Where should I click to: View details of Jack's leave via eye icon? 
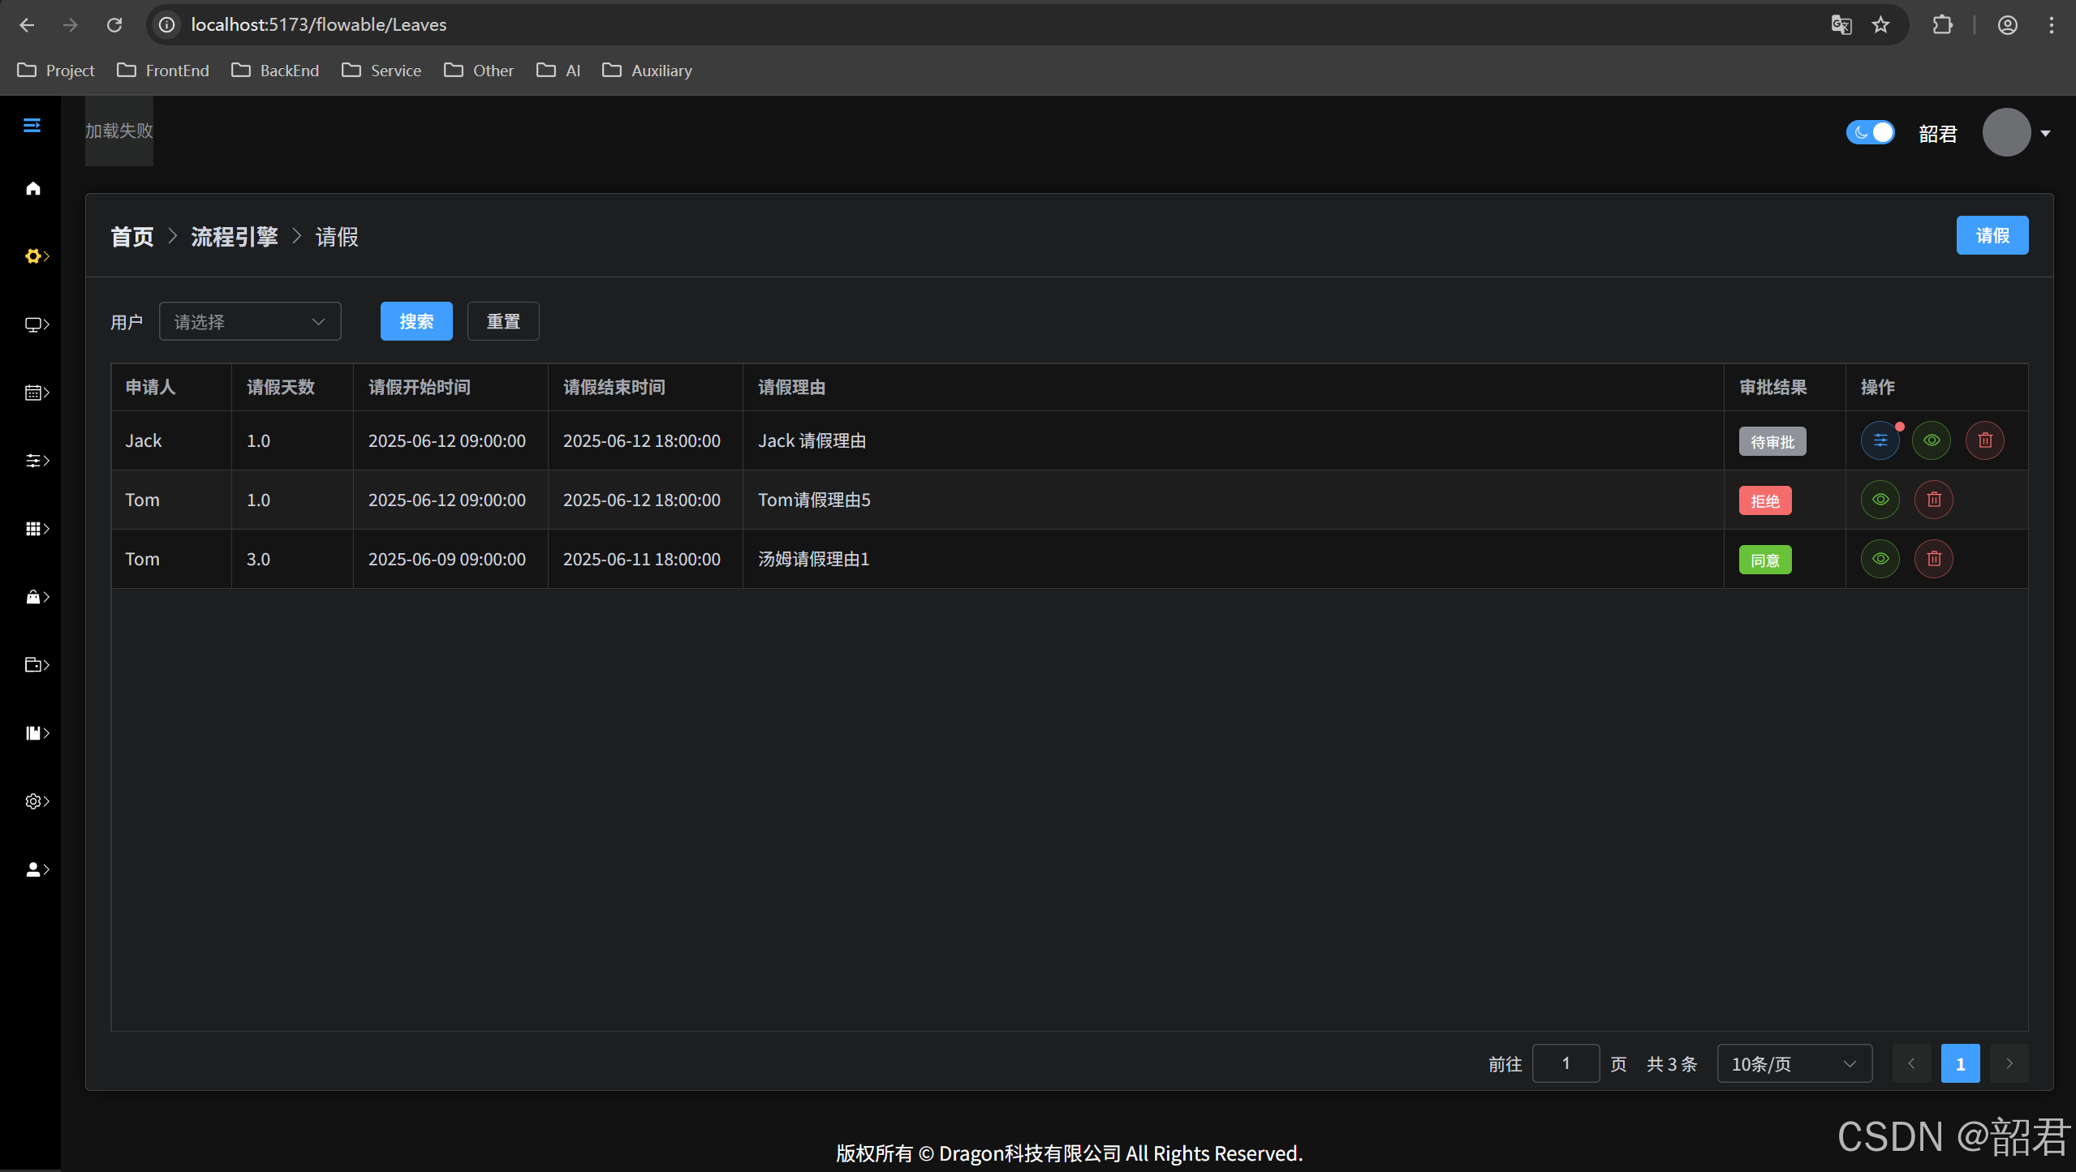1932,440
